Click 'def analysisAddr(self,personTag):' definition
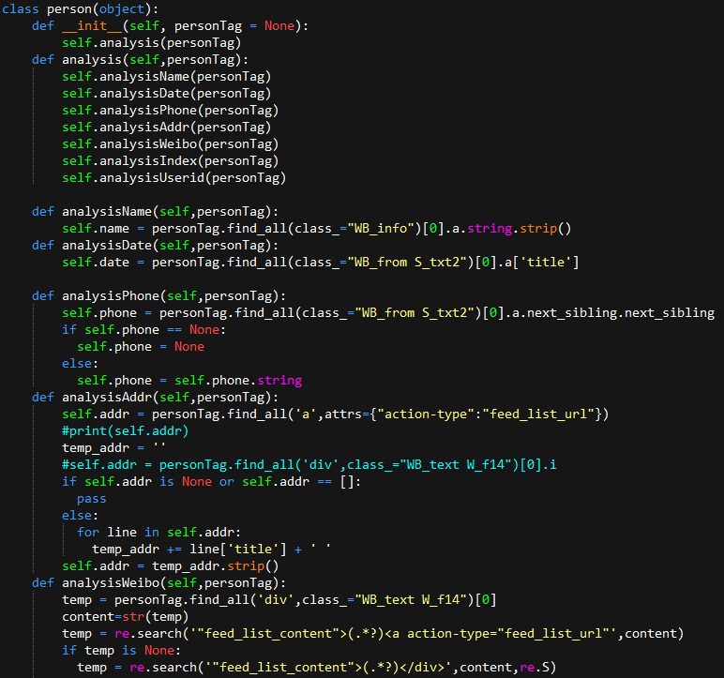This screenshot has height=678, width=724. pos(155,398)
